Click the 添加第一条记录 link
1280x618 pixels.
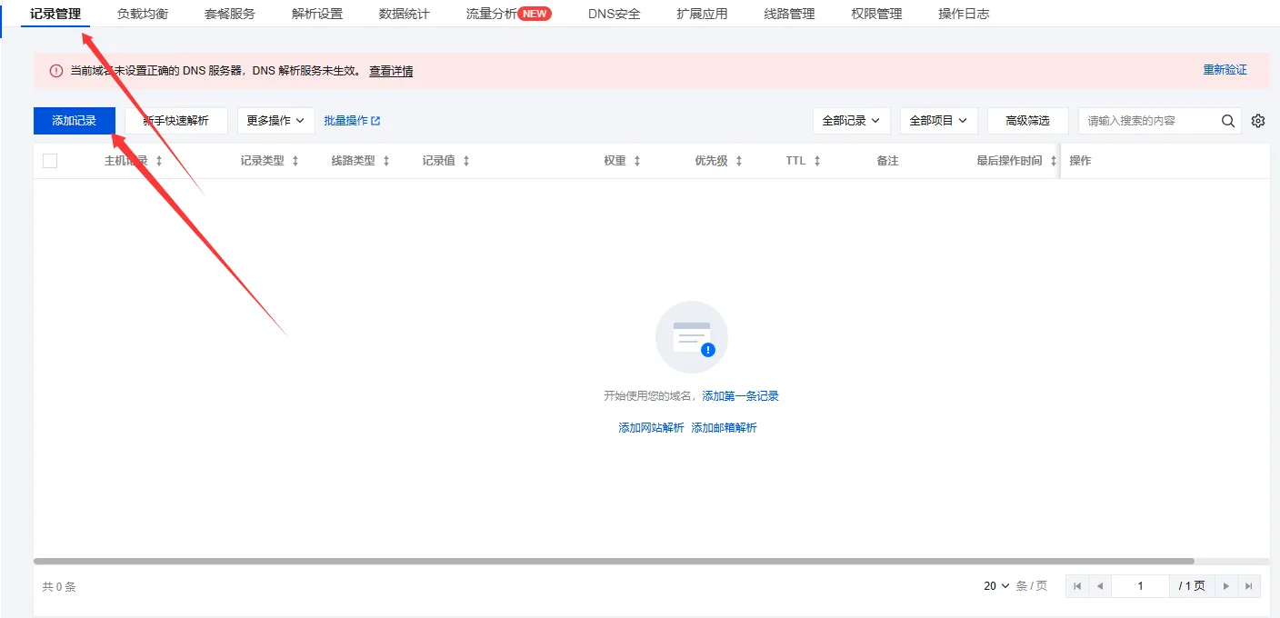pos(740,396)
